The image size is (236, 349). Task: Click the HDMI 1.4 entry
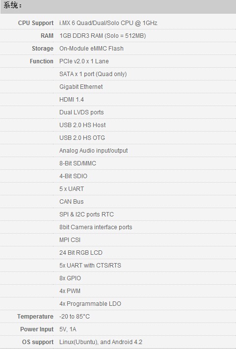tap(72, 100)
